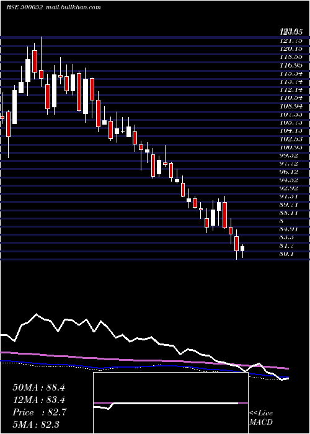Click the 120.15 price axis label
This screenshot has width=310, height=434.
(x=290, y=49)
